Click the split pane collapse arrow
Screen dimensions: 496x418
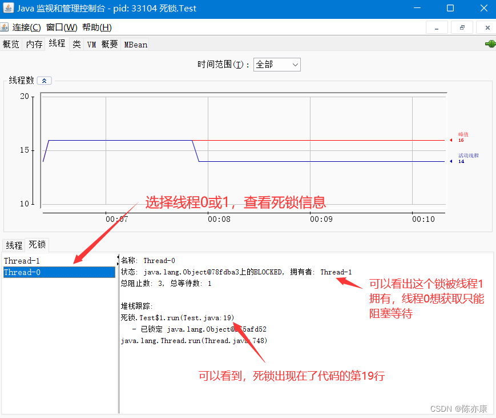pos(118,256)
